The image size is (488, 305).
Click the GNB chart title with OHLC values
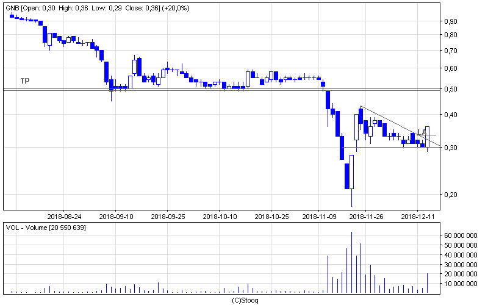pyautogui.click(x=98, y=8)
